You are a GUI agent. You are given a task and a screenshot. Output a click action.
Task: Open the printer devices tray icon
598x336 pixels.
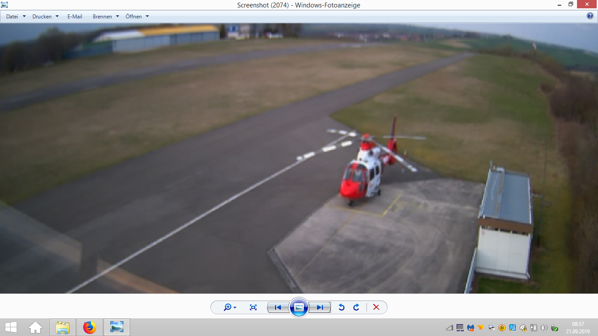[x=492, y=328]
